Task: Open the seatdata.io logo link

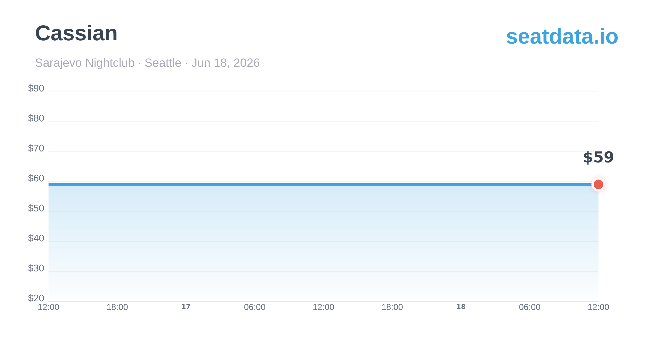Action: (x=562, y=36)
